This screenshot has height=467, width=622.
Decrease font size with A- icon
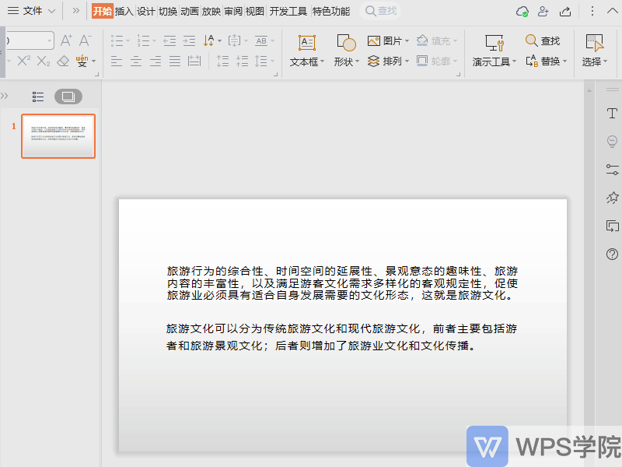point(85,40)
